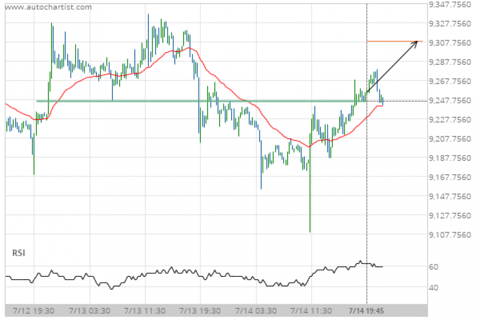Select the bold 7/14 19:45 time label
Screen dimensions: 480x320
coord(366,311)
